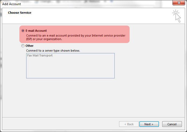This screenshot has width=187, height=132.
Task: Choose Fax Mail Transport in server list
Action: pyautogui.click(x=40, y=55)
